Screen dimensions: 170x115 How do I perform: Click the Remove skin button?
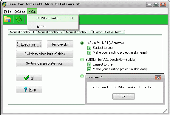[x=60, y=44]
